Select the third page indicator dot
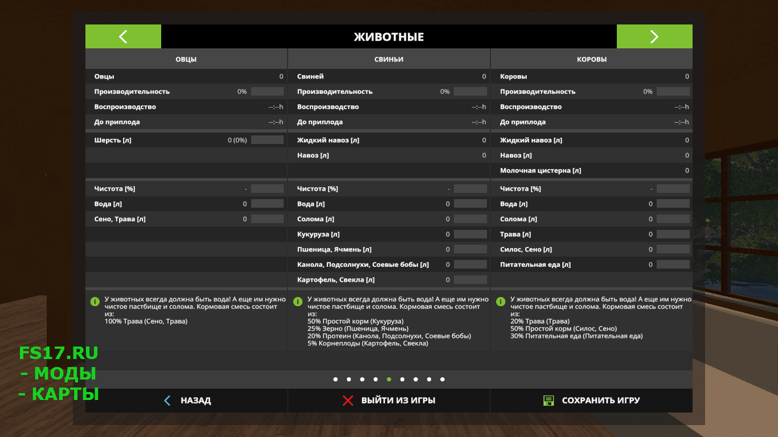Viewport: 778px width, 437px height. coord(362,380)
